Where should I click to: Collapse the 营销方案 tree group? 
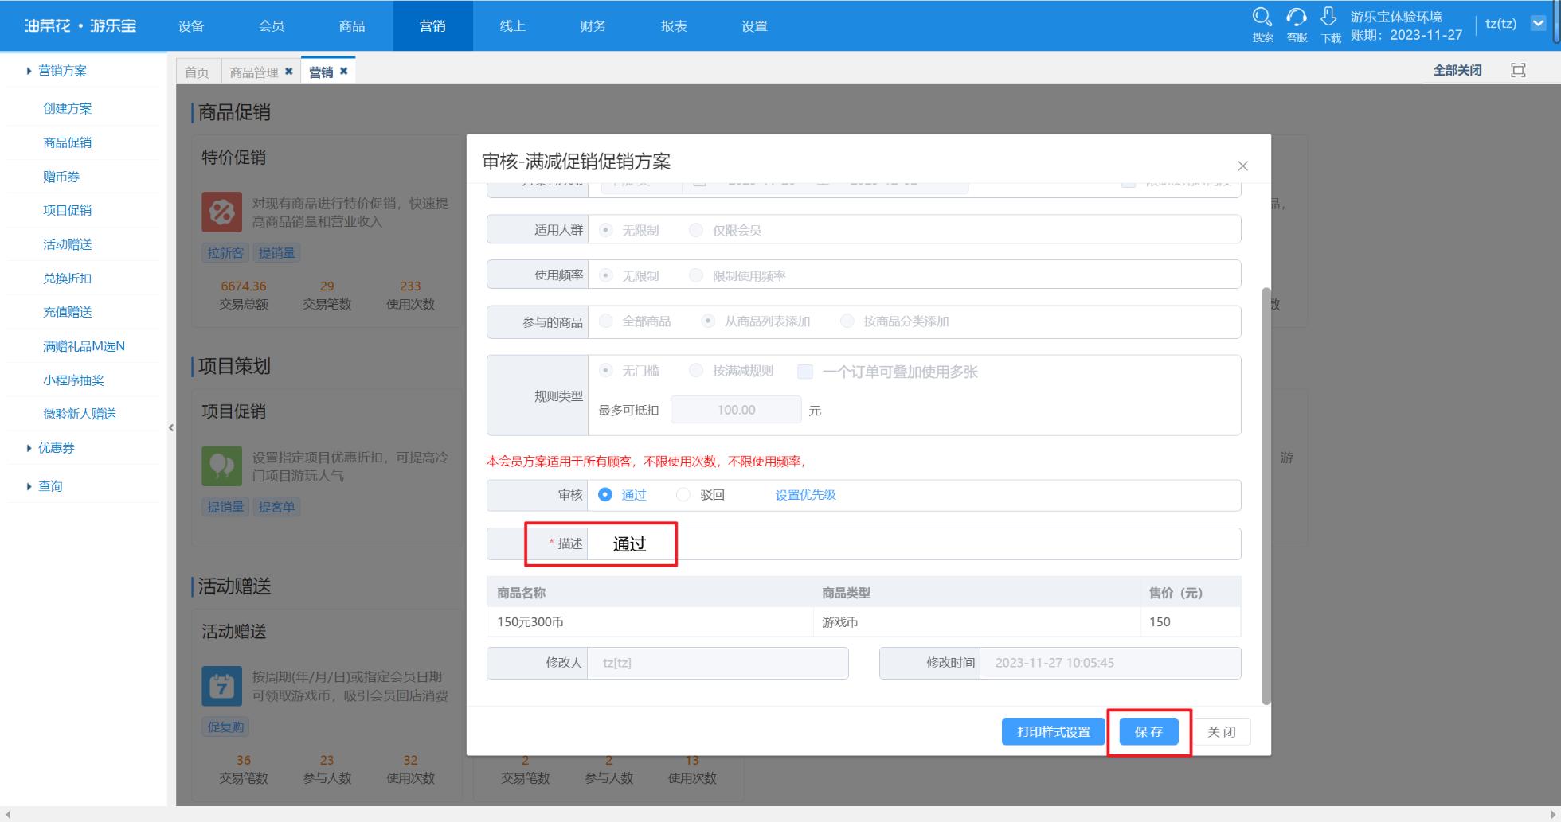[x=29, y=71]
